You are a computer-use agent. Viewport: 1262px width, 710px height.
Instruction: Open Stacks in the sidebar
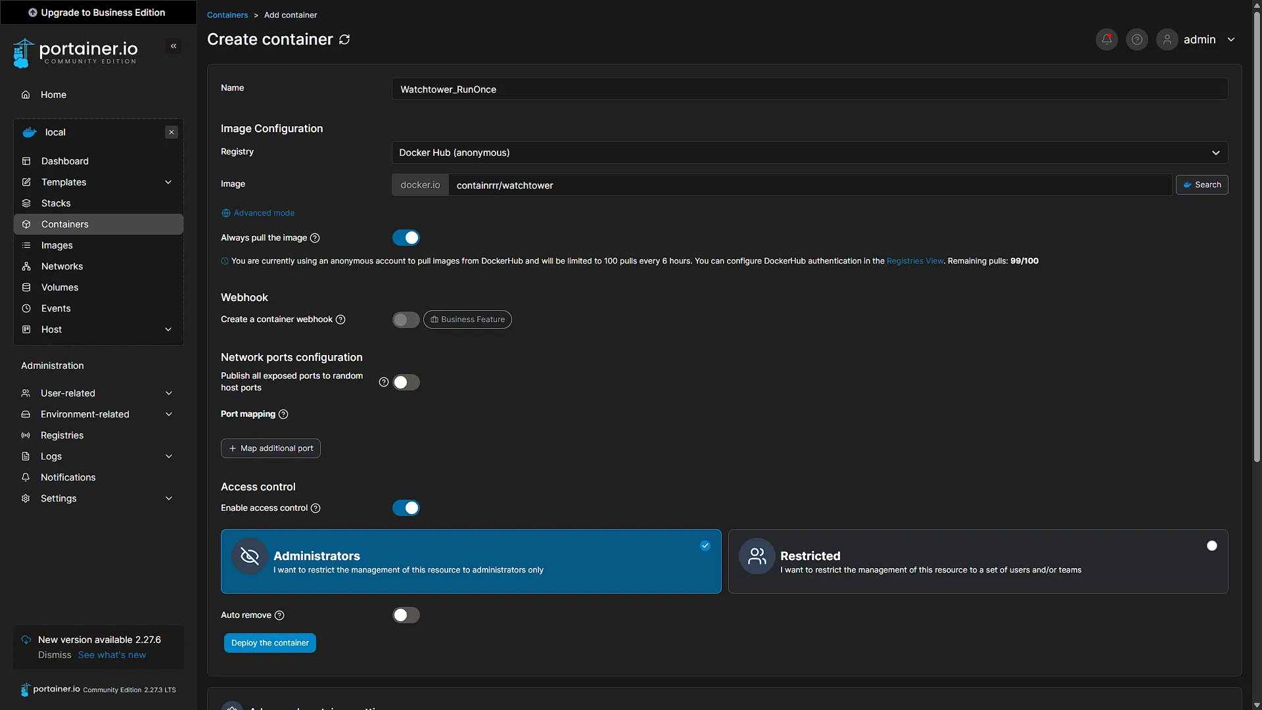[99, 203]
